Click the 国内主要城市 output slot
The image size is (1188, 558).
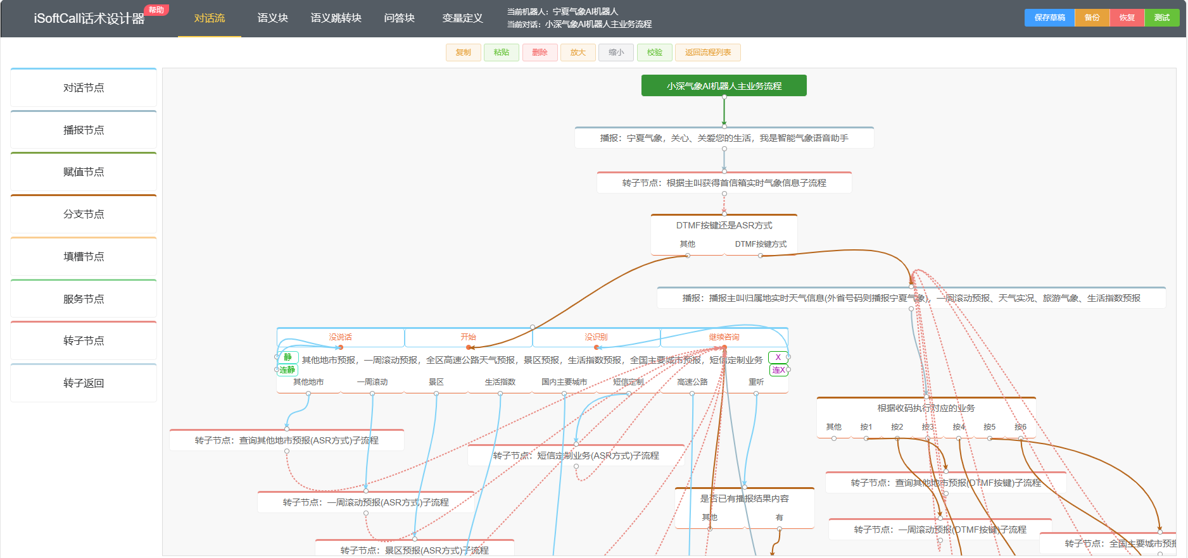(x=564, y=382)
